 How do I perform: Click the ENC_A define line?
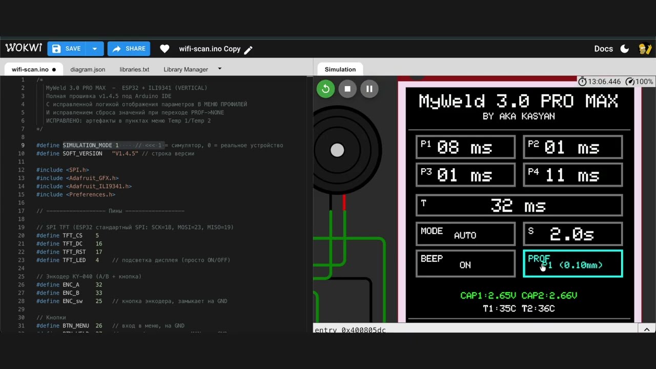coord(69,284)
